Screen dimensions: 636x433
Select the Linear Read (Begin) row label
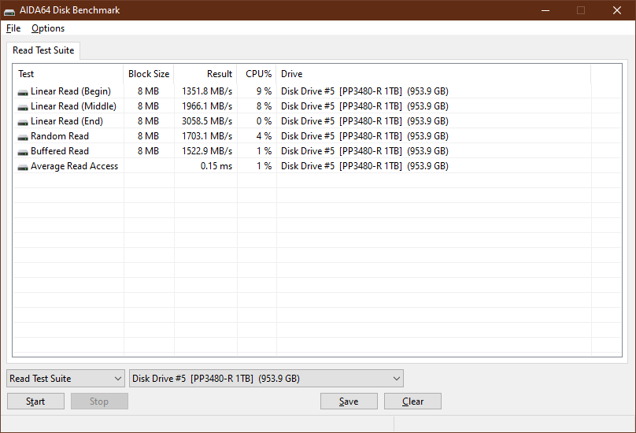[71, 91]
